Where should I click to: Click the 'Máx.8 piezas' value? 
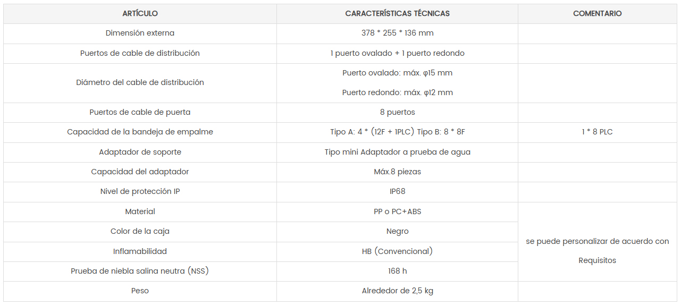tap(397, 172)
